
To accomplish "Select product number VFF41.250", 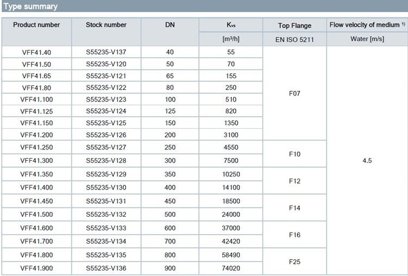I will click(x=36, y=147).
